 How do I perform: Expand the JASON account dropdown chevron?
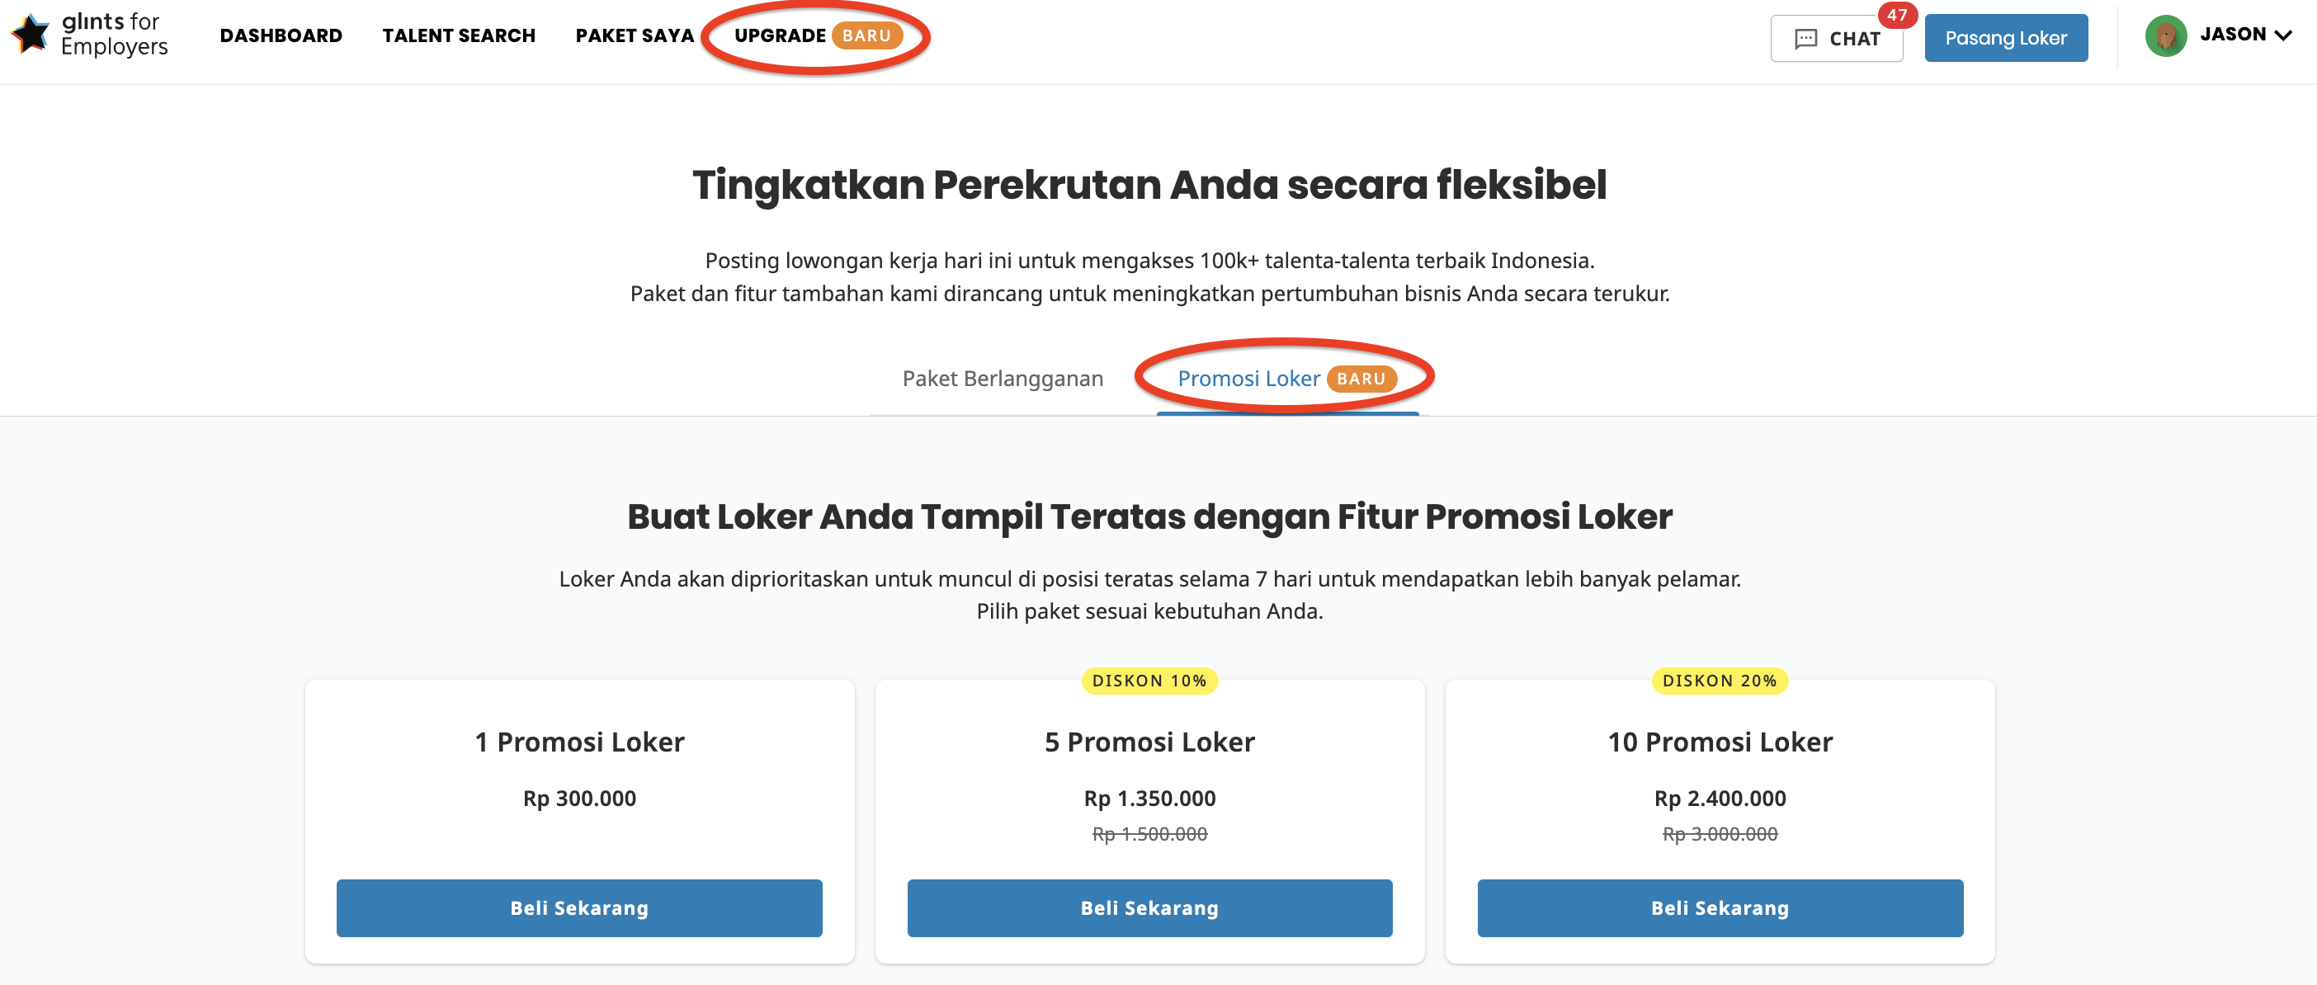coord(2283,36)
